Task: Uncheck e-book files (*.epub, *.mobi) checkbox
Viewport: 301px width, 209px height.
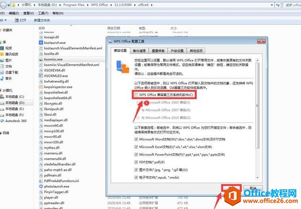Action: click(x=136, y=178)
